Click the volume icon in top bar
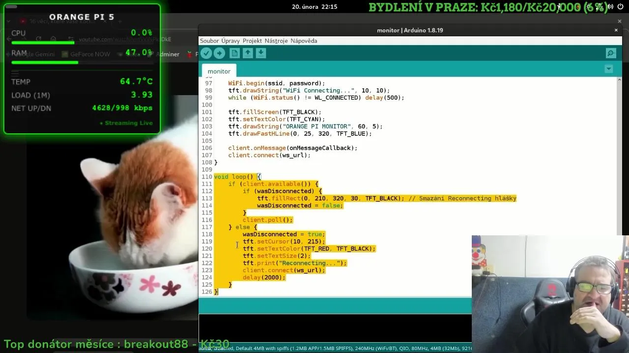This screenshot has height=353, width=629. pyautogui.click(x=610, y=7)
